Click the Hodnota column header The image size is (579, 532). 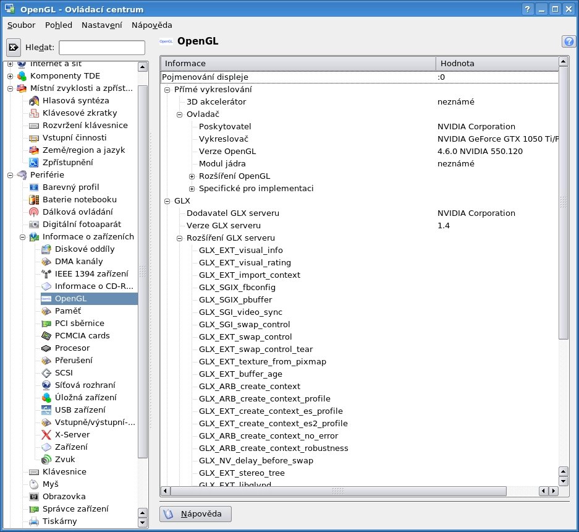(x=497, y=63)
